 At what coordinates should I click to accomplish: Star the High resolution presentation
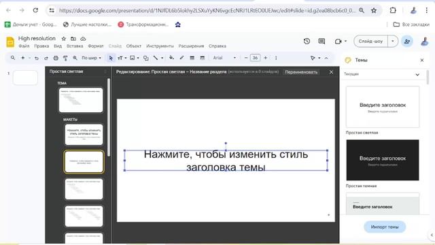click(63, 39)
